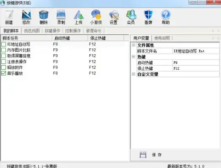Click the 脚本文件名 property label

tap(147, 51)
